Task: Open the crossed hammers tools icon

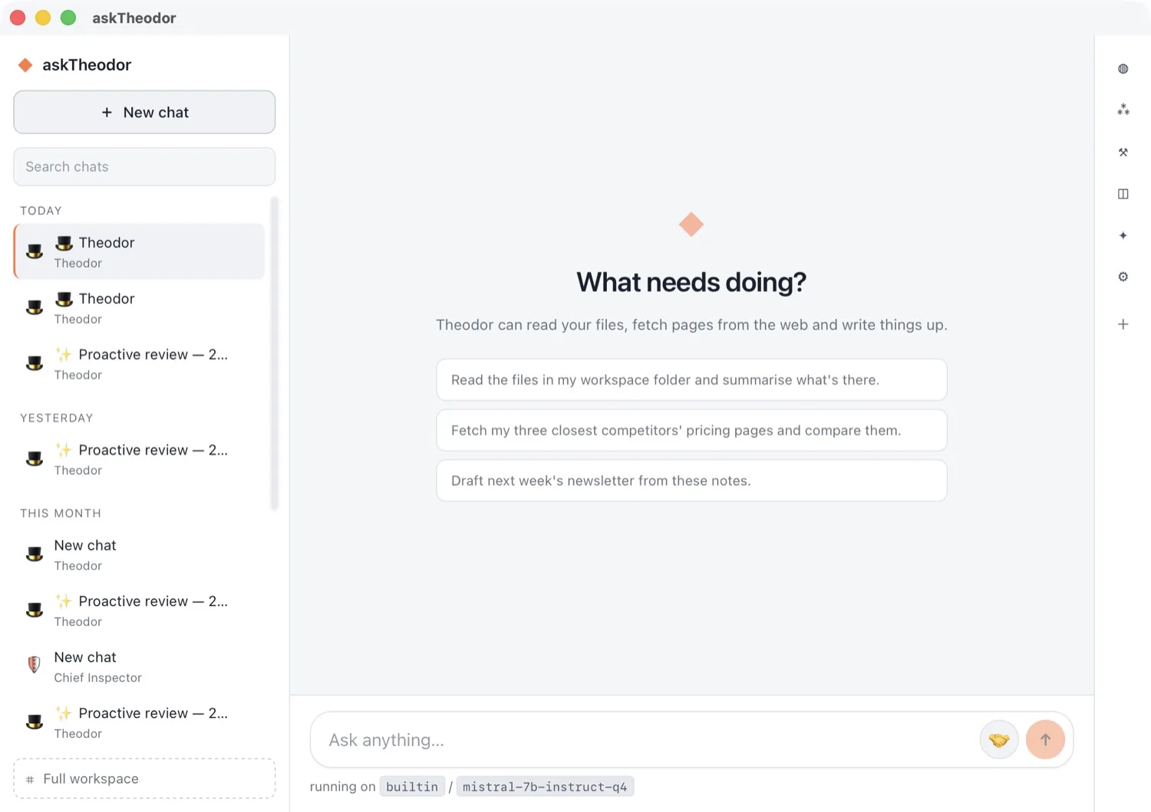Action: click(1123, 152)
